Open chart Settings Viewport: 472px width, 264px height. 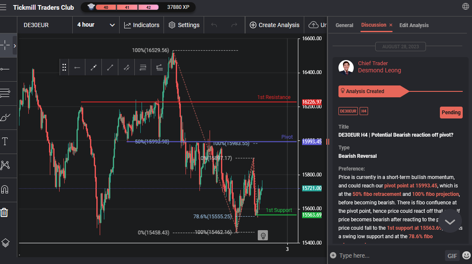click(x=184, y=25)
